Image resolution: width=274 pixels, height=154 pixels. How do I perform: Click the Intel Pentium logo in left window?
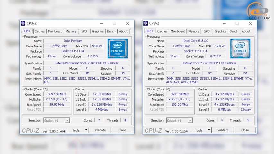click(x=118, y=48)
